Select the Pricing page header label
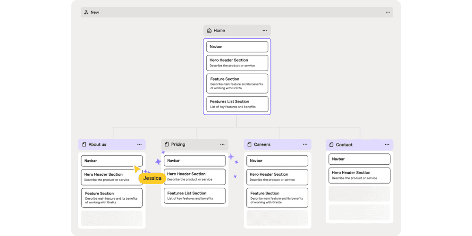472x236 pixels. (x=178, y=144)
